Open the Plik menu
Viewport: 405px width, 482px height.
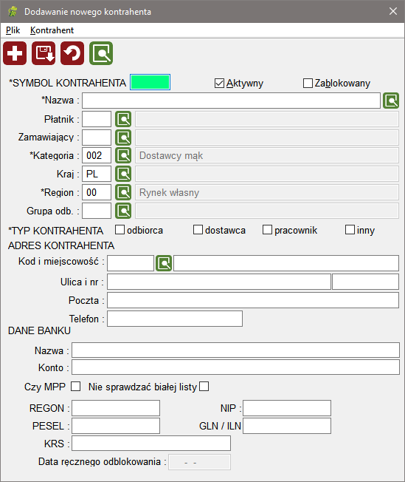click(x=13, y=30)
